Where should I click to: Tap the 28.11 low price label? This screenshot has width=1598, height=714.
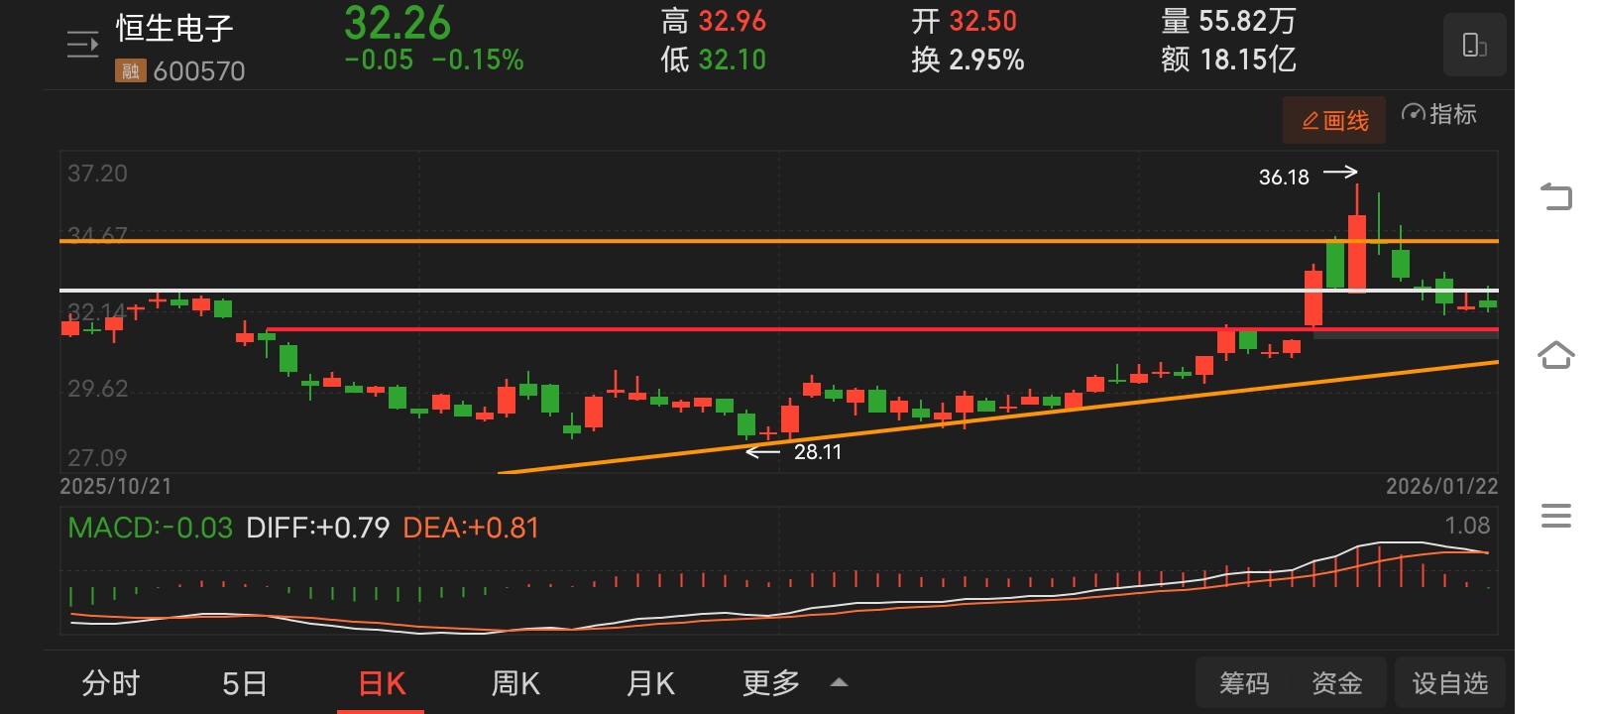pyautogui.click(x=818, y=452)
